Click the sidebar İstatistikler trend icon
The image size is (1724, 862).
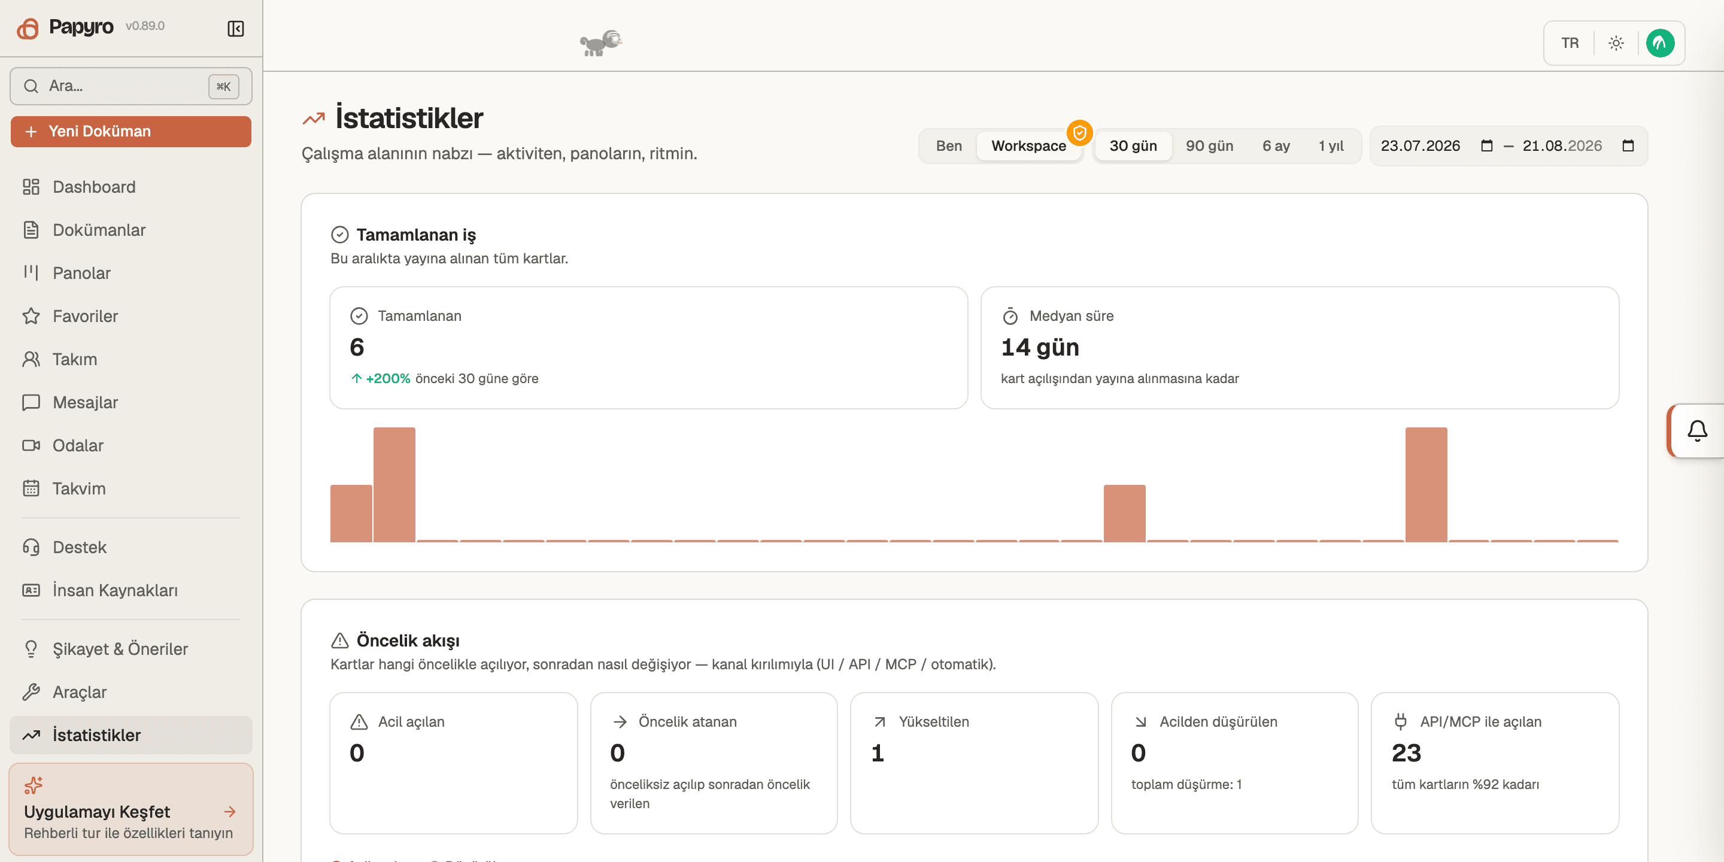[x=31, y=735]
